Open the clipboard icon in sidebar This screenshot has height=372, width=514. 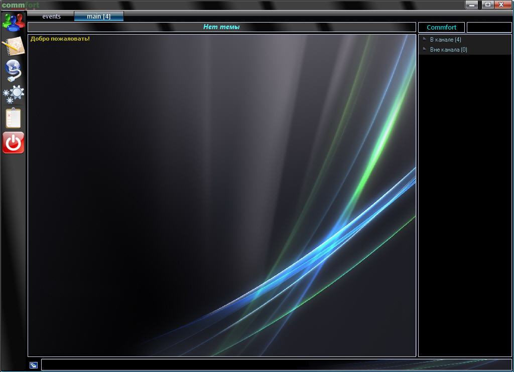pos(14,118)
